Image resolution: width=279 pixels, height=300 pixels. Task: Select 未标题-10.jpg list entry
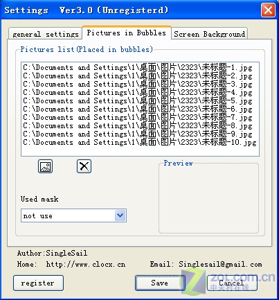tap(140, 142)
